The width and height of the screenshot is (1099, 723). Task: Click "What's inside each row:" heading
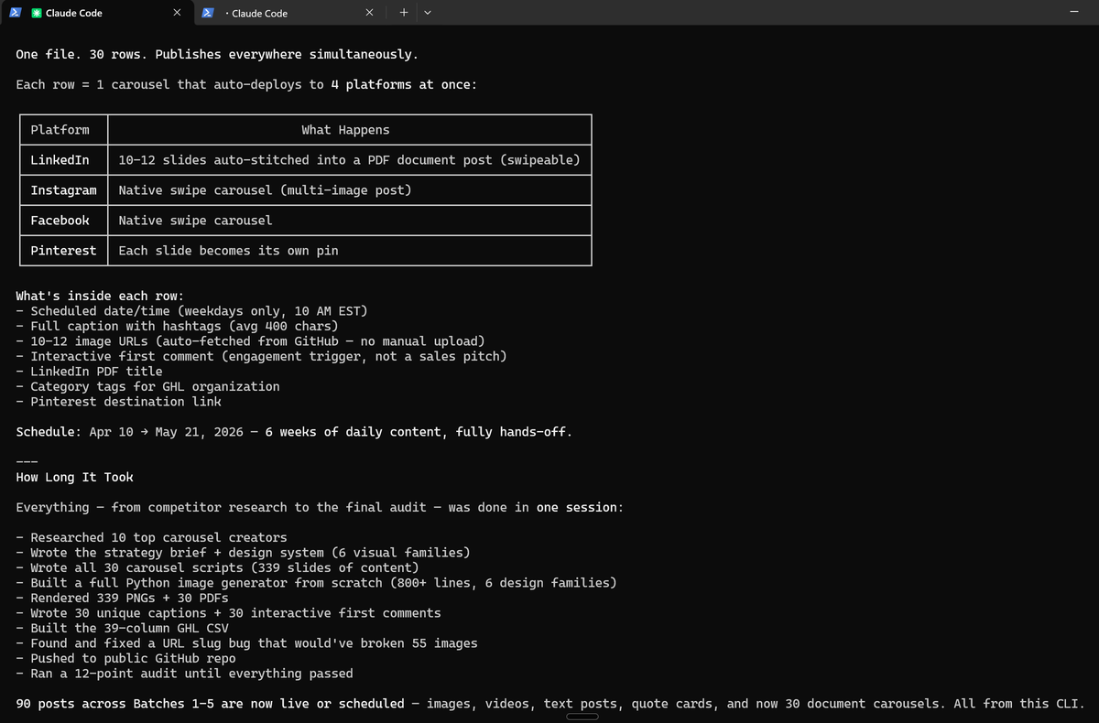pos(100,296)
